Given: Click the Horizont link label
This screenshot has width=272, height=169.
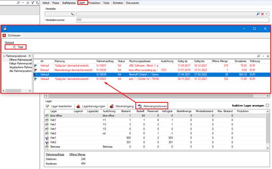Looking at the screenshot, I should [9, 42].
